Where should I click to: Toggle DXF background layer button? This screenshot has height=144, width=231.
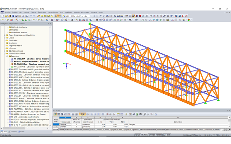(169, 135)
